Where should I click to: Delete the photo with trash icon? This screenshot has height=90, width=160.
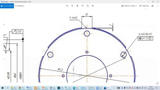pyautogui.click(x=77, y=6)
